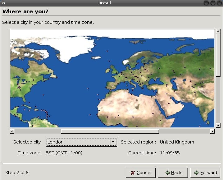Screen dimensions: 223x180
Task: Expand the Selected city dropdown arrow
Action: click(113, 142)
